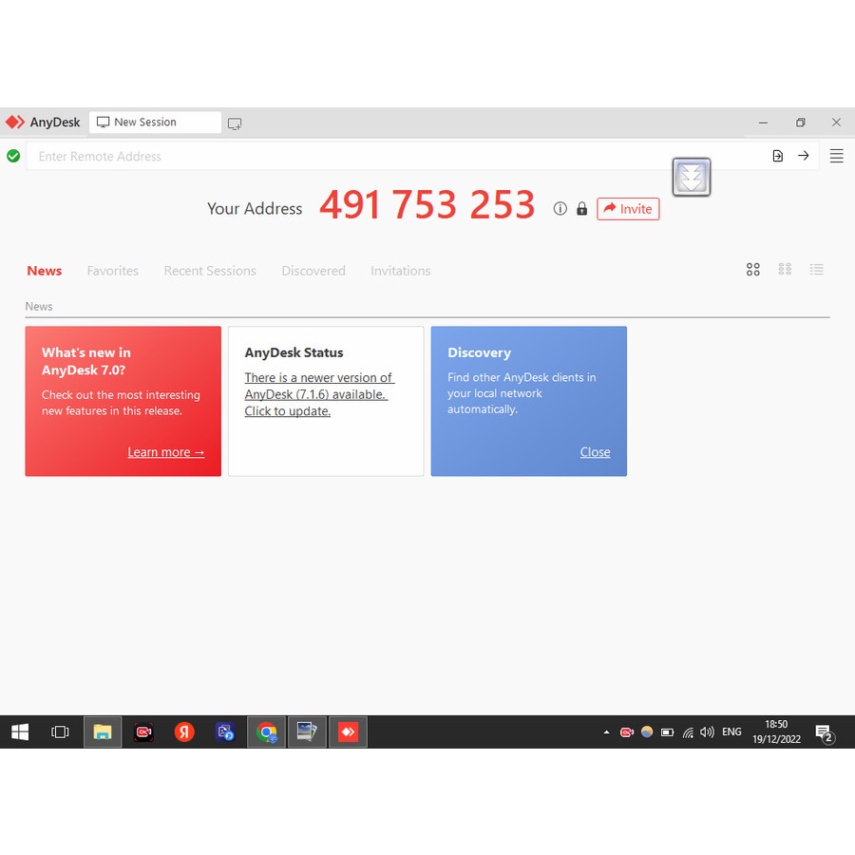
Task: Close the Discovery card
Action: [595, 452]
